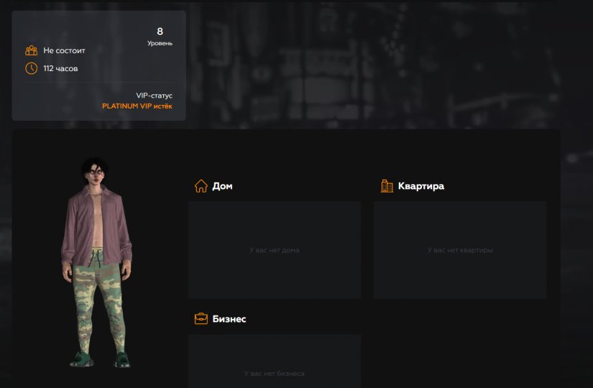Click the briefcase icon beside Бизнес
Image resolution: width=593 pixels, height=388 pixels.
click(201, 318)
